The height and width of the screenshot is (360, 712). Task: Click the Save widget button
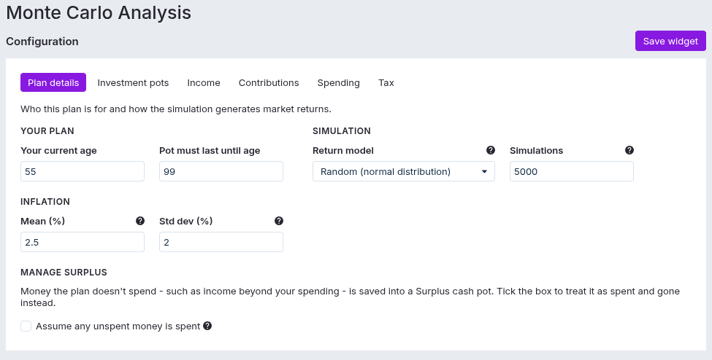point(670,41)
